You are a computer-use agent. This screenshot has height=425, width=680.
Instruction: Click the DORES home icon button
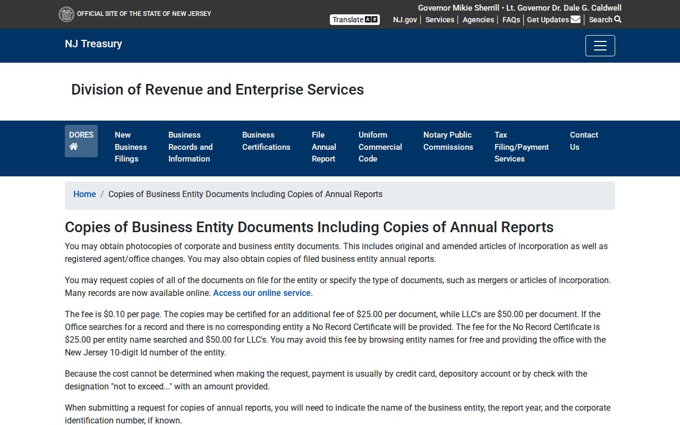[x=81, y=141]
